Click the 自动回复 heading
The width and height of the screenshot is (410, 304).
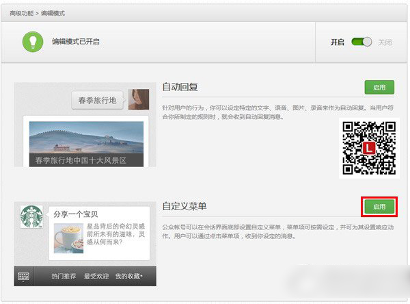click(180, 87)
